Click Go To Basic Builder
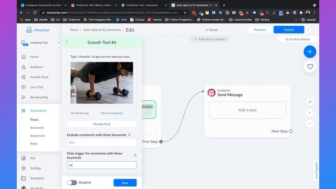The height and width of the screenshot is (189, 336). coord(298,39)
